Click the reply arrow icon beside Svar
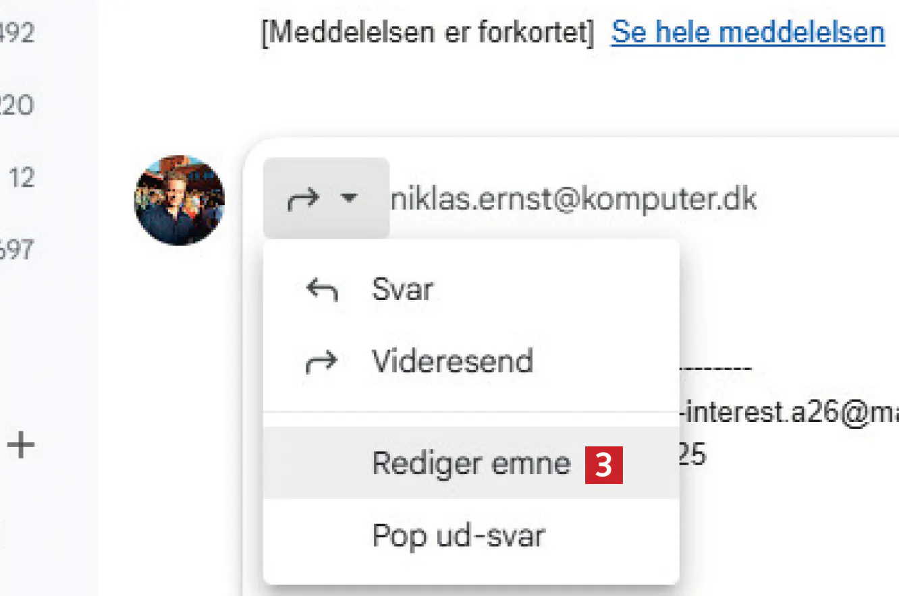 coord(321,291)
